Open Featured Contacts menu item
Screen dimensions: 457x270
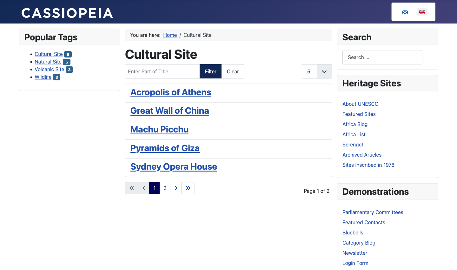[364, 222]
